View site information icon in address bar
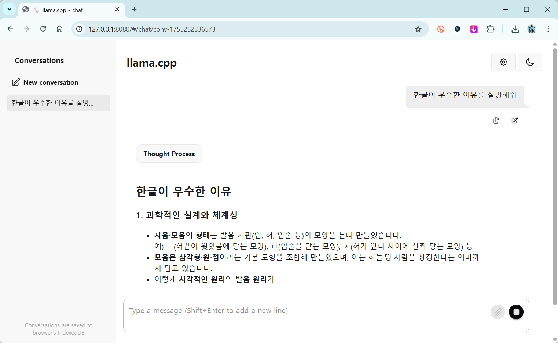Screen dimensions: 558x343 click(79, 29)
